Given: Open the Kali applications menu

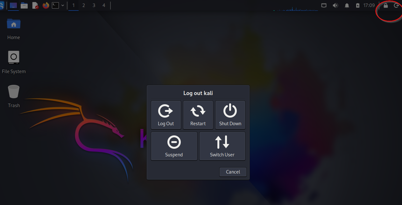Looking at the screenshot, I should pyautogui.click(x=2, y=5).
